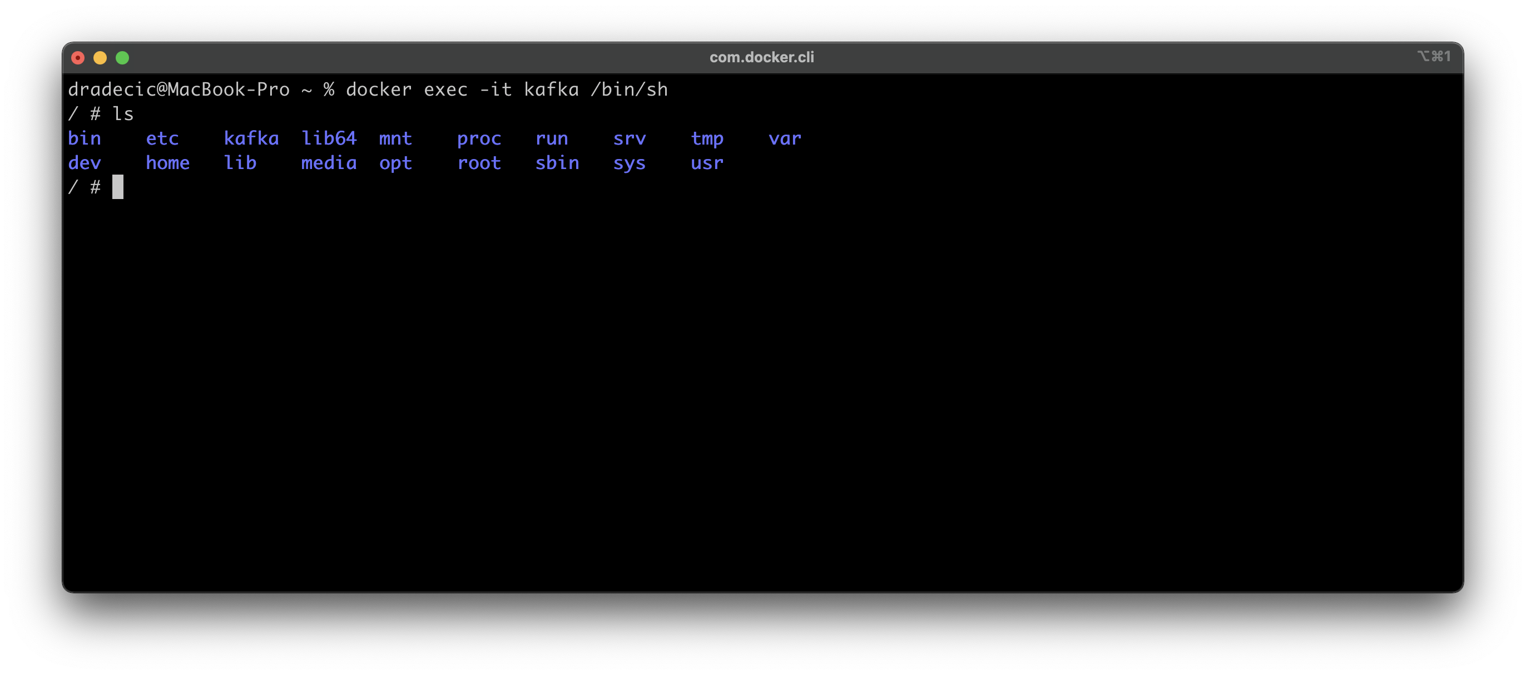
Task: Select the var directory name
Action: pos(785,138)
